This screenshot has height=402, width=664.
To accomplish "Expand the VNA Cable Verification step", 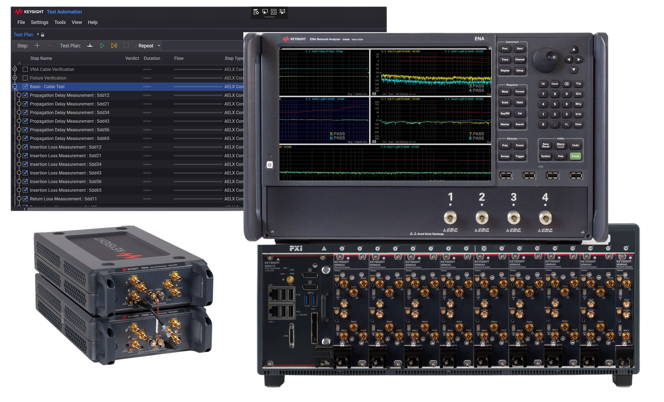I will (x=15, y=69).
